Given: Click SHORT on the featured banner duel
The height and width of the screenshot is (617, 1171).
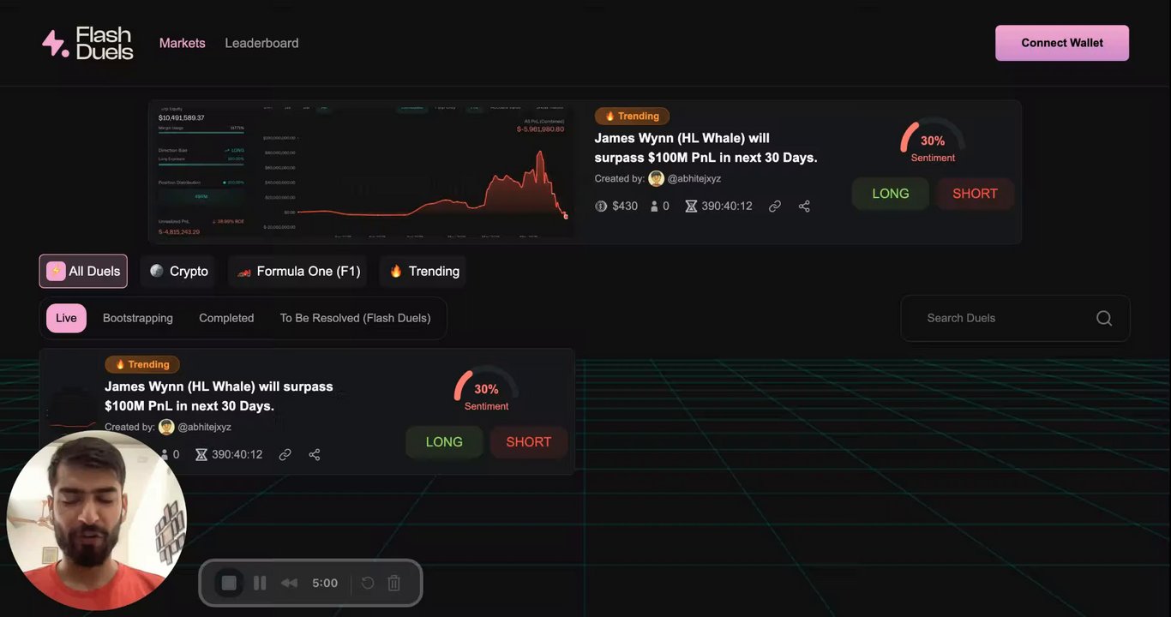Looking at the screenshot, I should pos(975,194).
